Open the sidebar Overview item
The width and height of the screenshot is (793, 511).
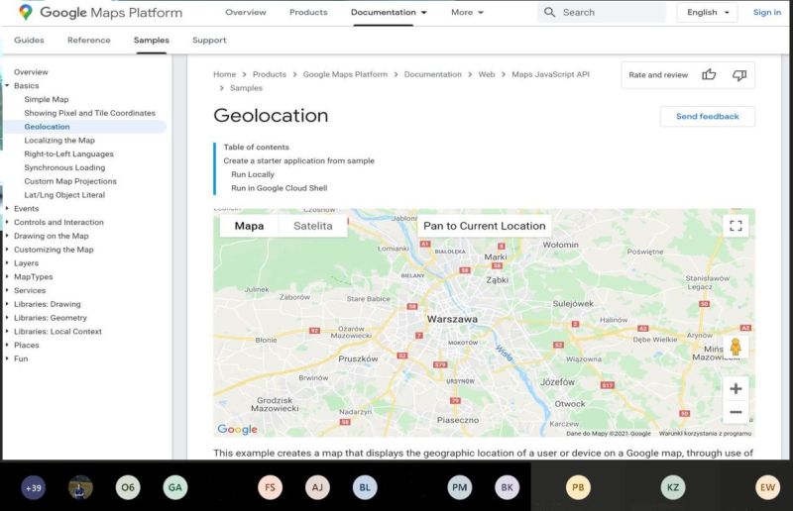click(31, 72)
